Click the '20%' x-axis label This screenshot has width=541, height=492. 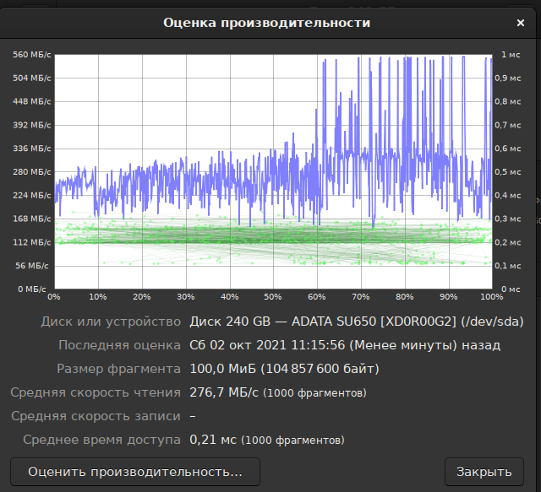[142, 297]
